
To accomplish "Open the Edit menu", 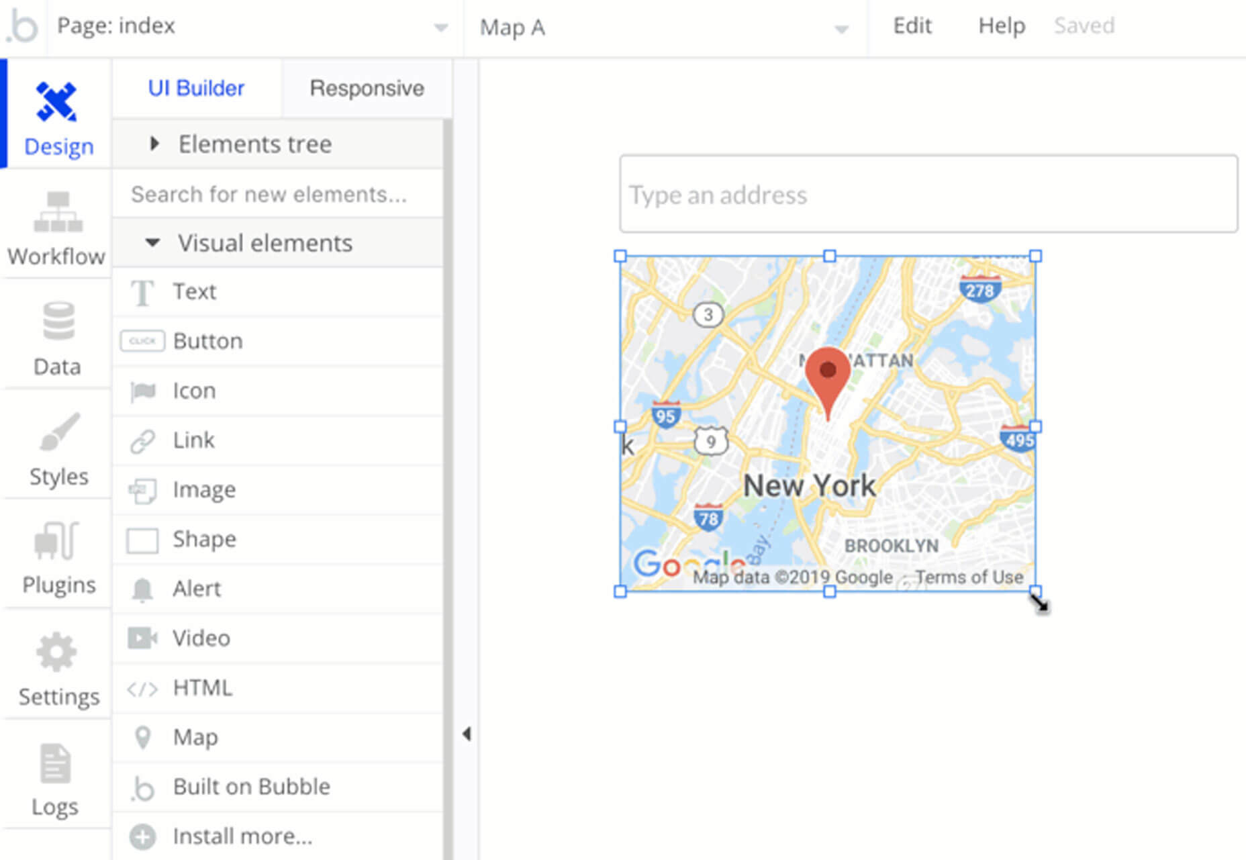I will click(912, 26).
